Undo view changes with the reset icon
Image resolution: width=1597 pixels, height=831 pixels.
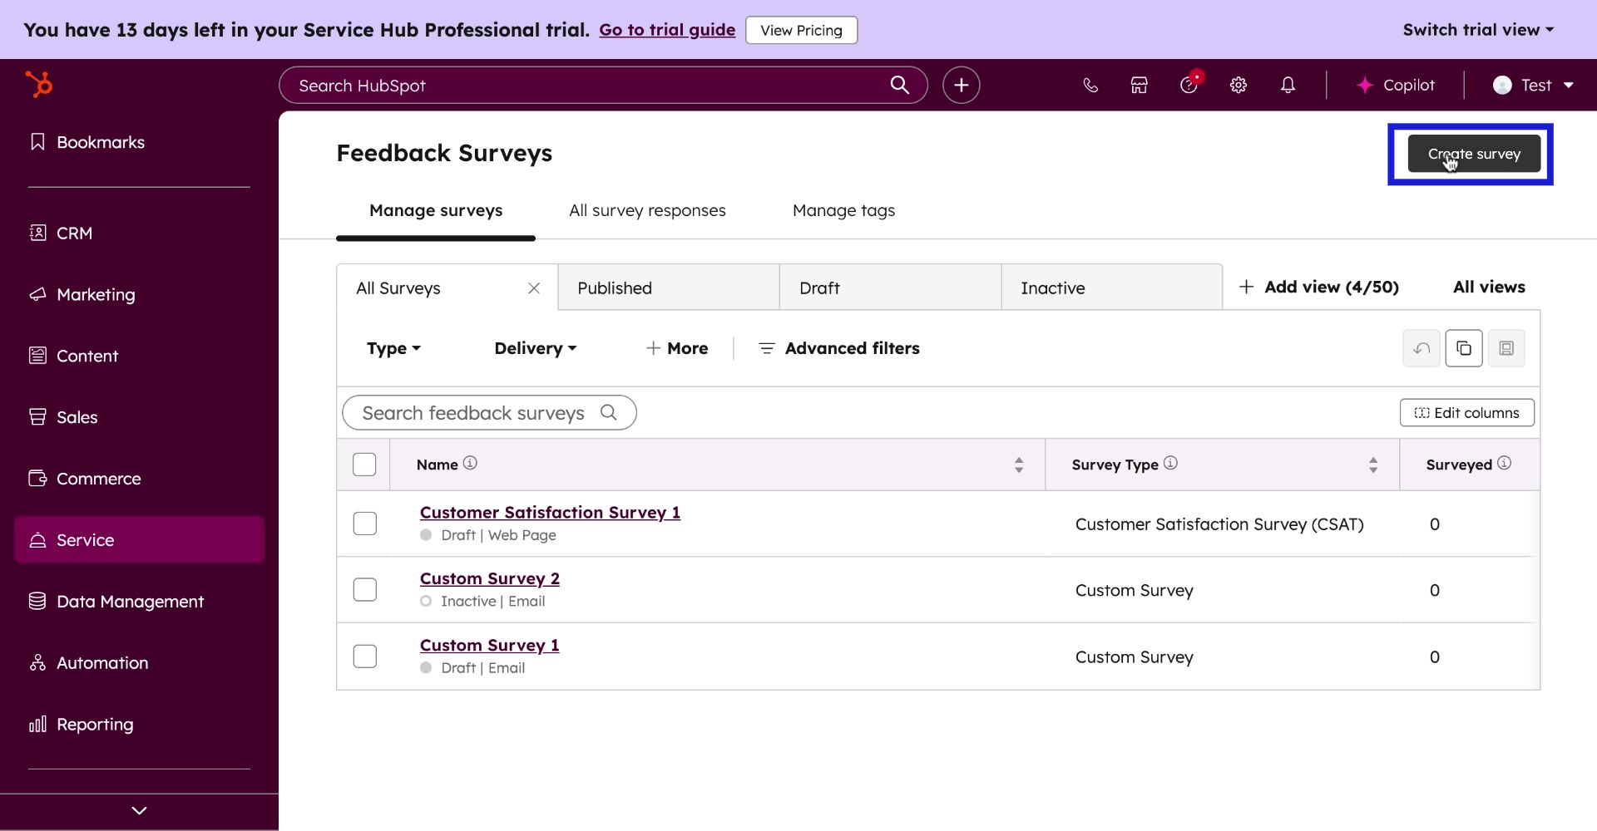coord(1421,348)
